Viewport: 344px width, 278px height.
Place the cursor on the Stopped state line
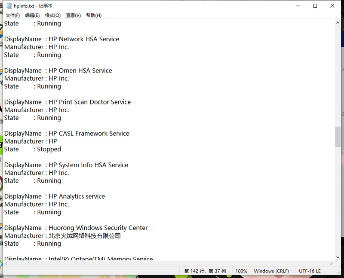tap(49, 149)
